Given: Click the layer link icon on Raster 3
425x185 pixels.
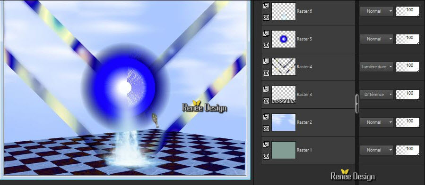Looking at the screenshot, I should click(x=266, y=89).
